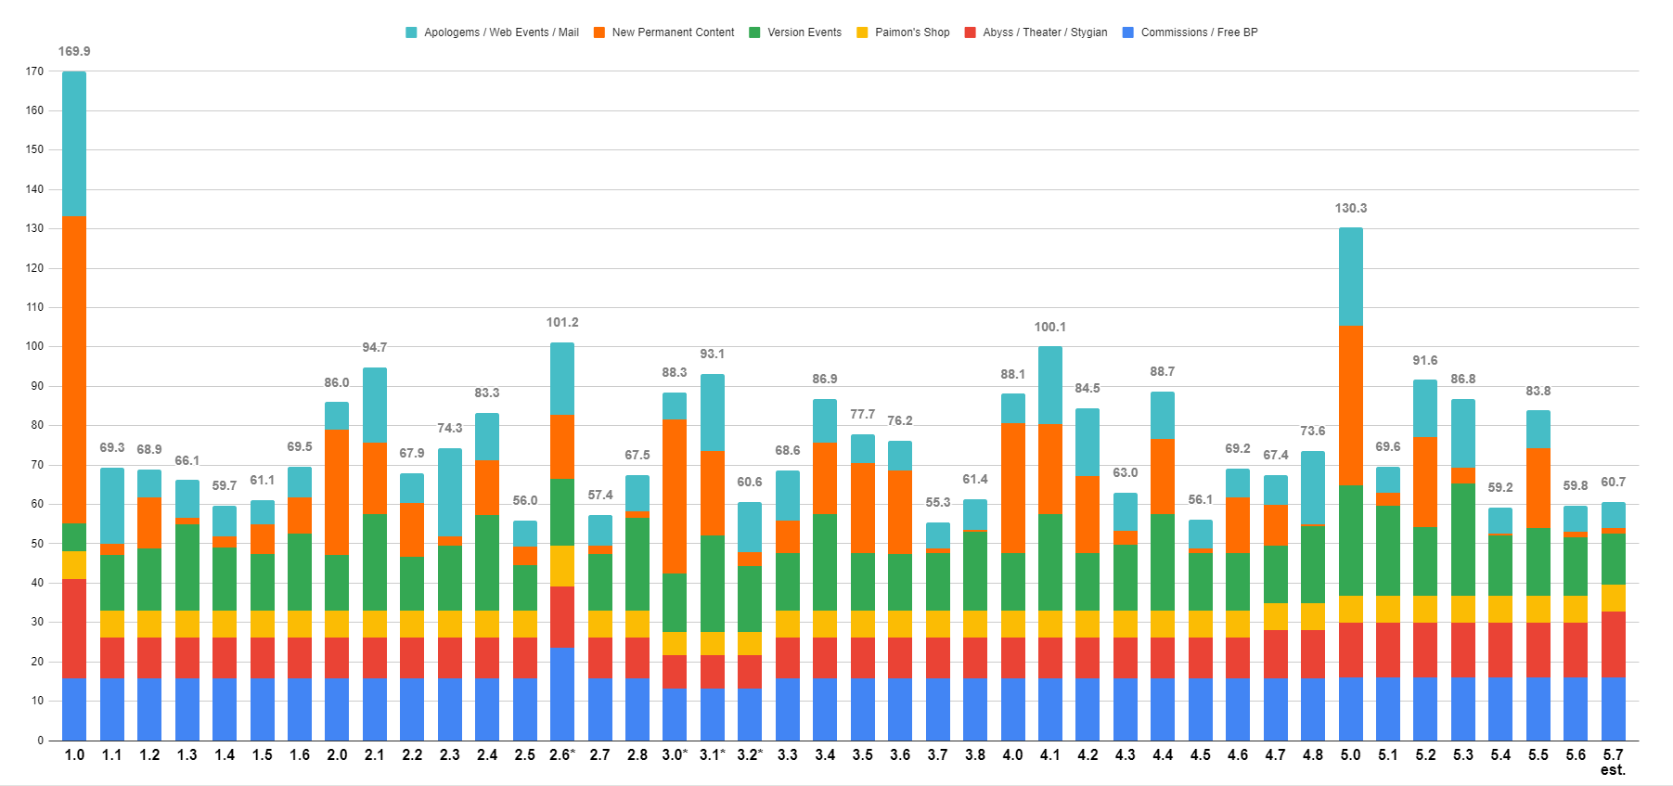The width and height of the screenshot is (1673, 786).
Task: Click the 55.3 total above bar 3.7
Action: pyautogui.click(x=938, y=503)
